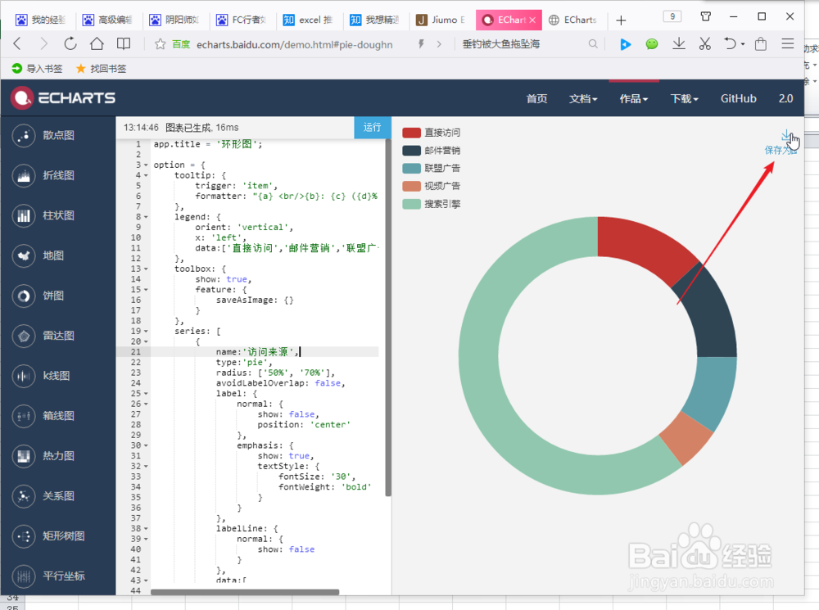Open the 下载 dropdown menu
This screenshot has height=610, width=819.
(x=684, y=99)
